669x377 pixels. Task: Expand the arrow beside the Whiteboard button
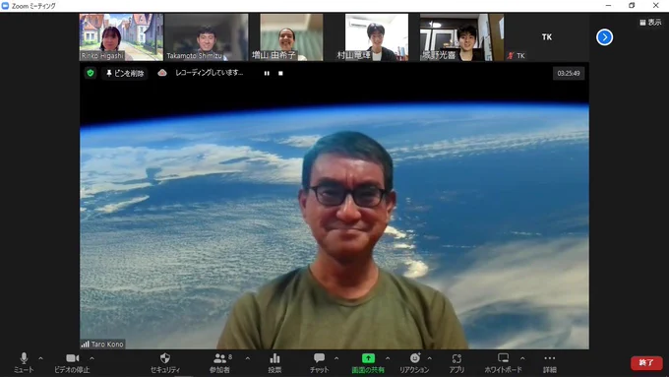pyautogui.click(x=522, y=358)
